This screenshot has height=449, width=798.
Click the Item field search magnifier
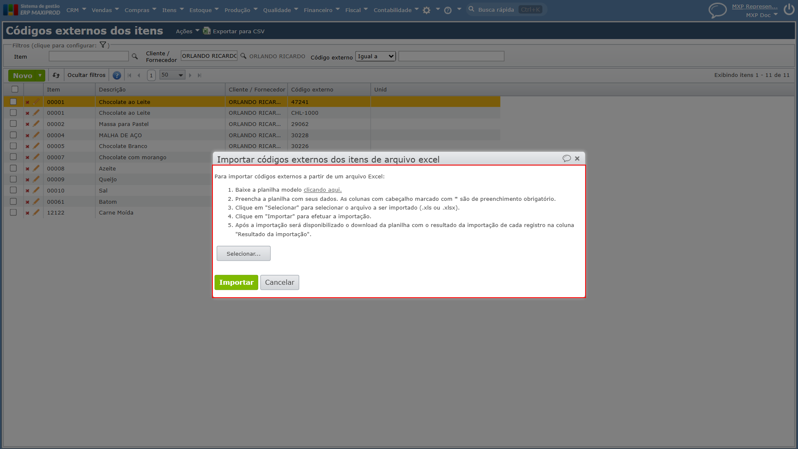click(135, 56)
